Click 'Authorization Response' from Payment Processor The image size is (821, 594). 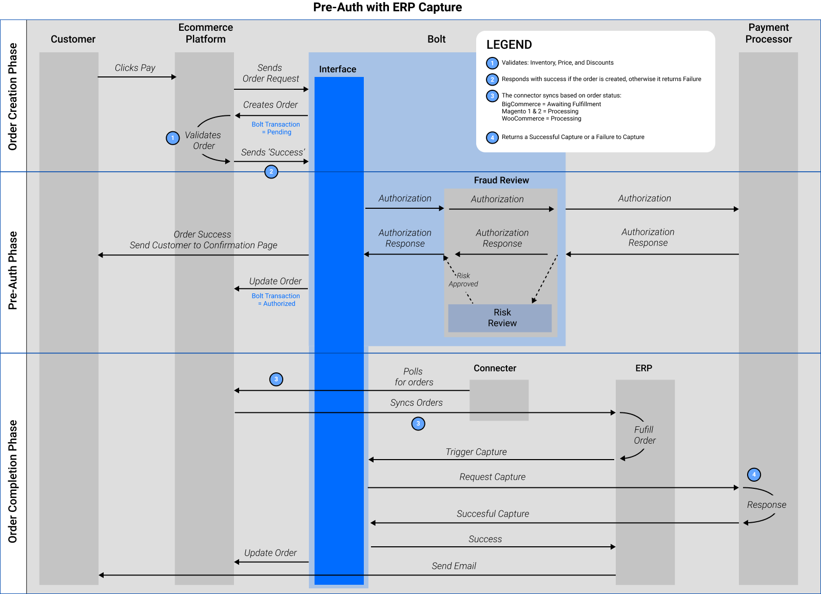point(648,237)
